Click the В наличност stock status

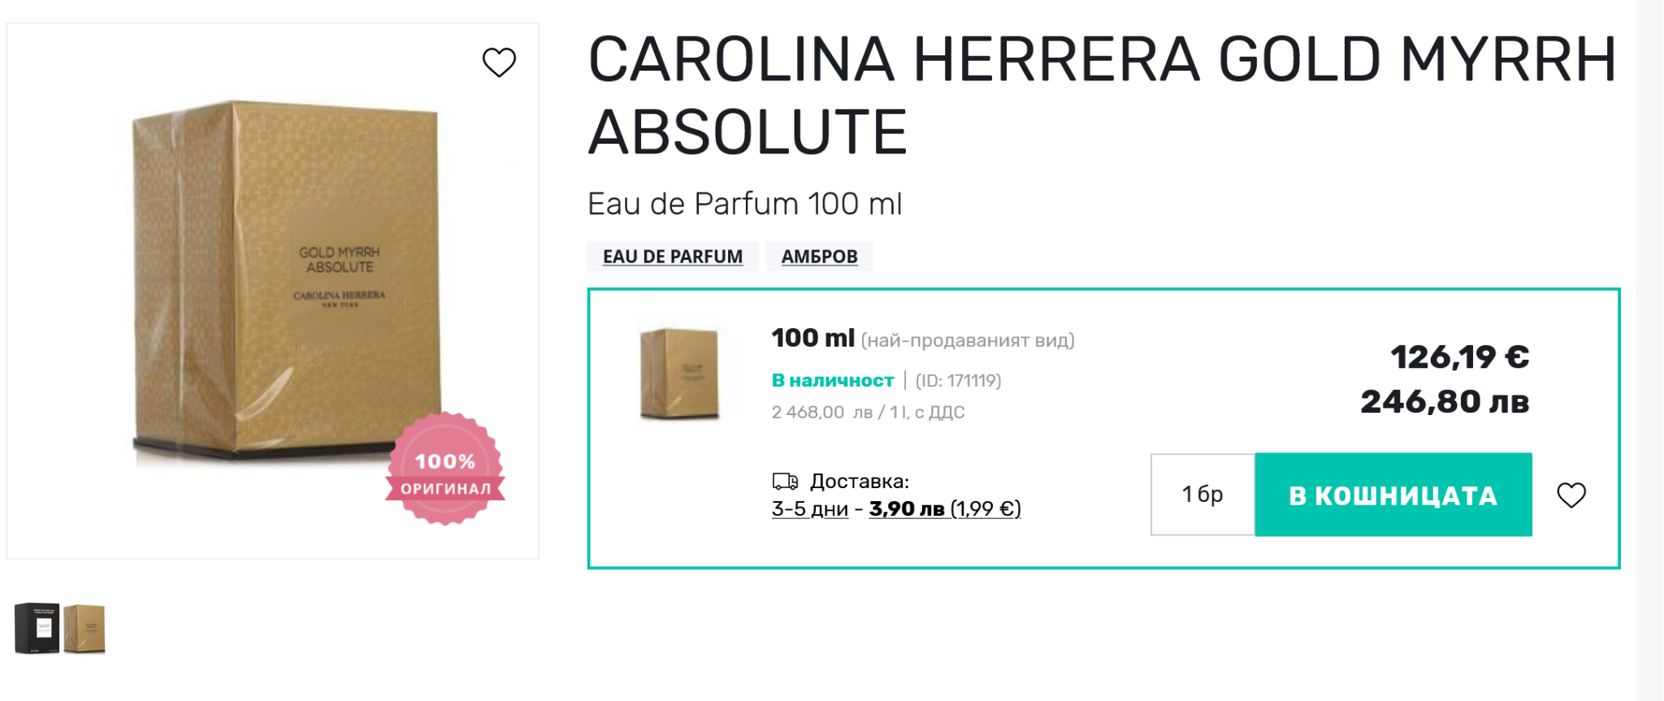(x=832, y=381)
